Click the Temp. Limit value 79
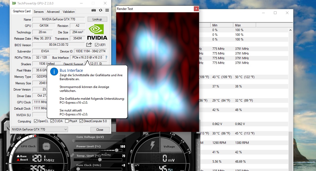This screenshot has width=316, height=171. 123,156
